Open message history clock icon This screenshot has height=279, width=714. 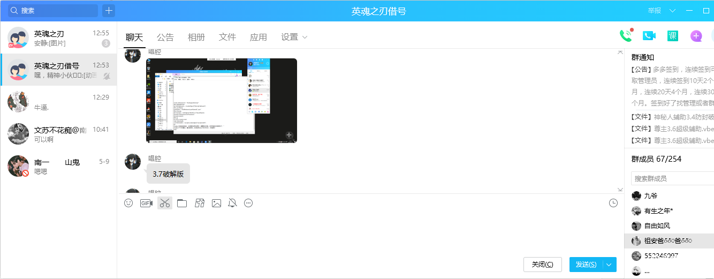[x=613, y=203]
